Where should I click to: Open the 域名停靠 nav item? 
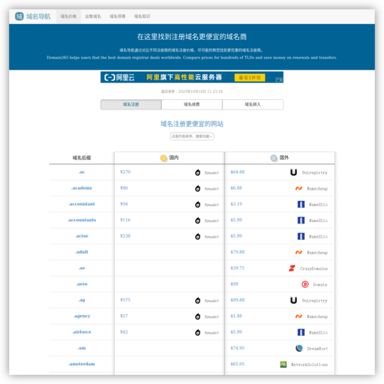(118, 16)
